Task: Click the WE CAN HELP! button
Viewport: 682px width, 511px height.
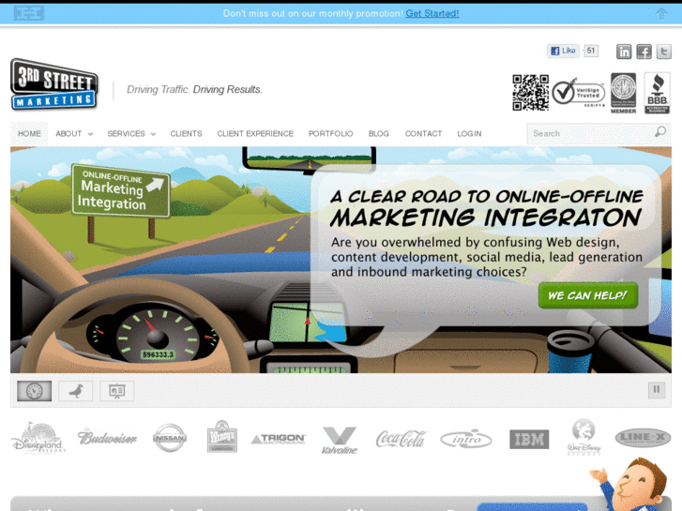Action: tap(588, 295)
